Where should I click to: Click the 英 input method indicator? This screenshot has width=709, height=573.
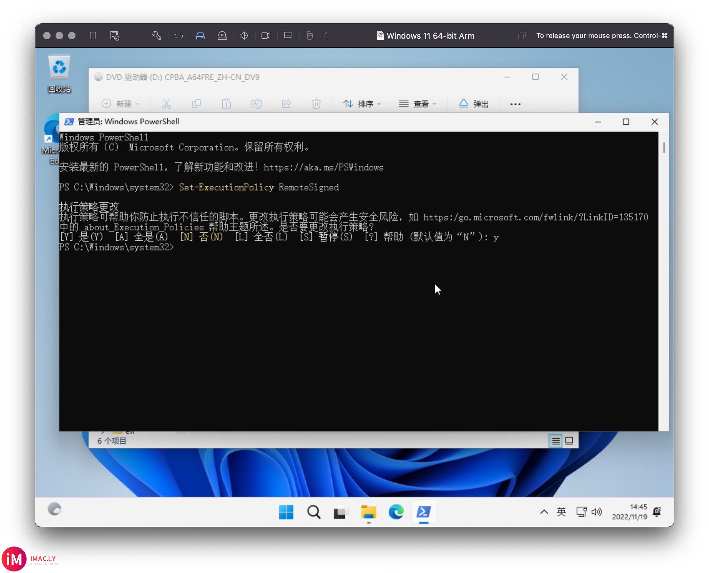click(x=561, y=512)
